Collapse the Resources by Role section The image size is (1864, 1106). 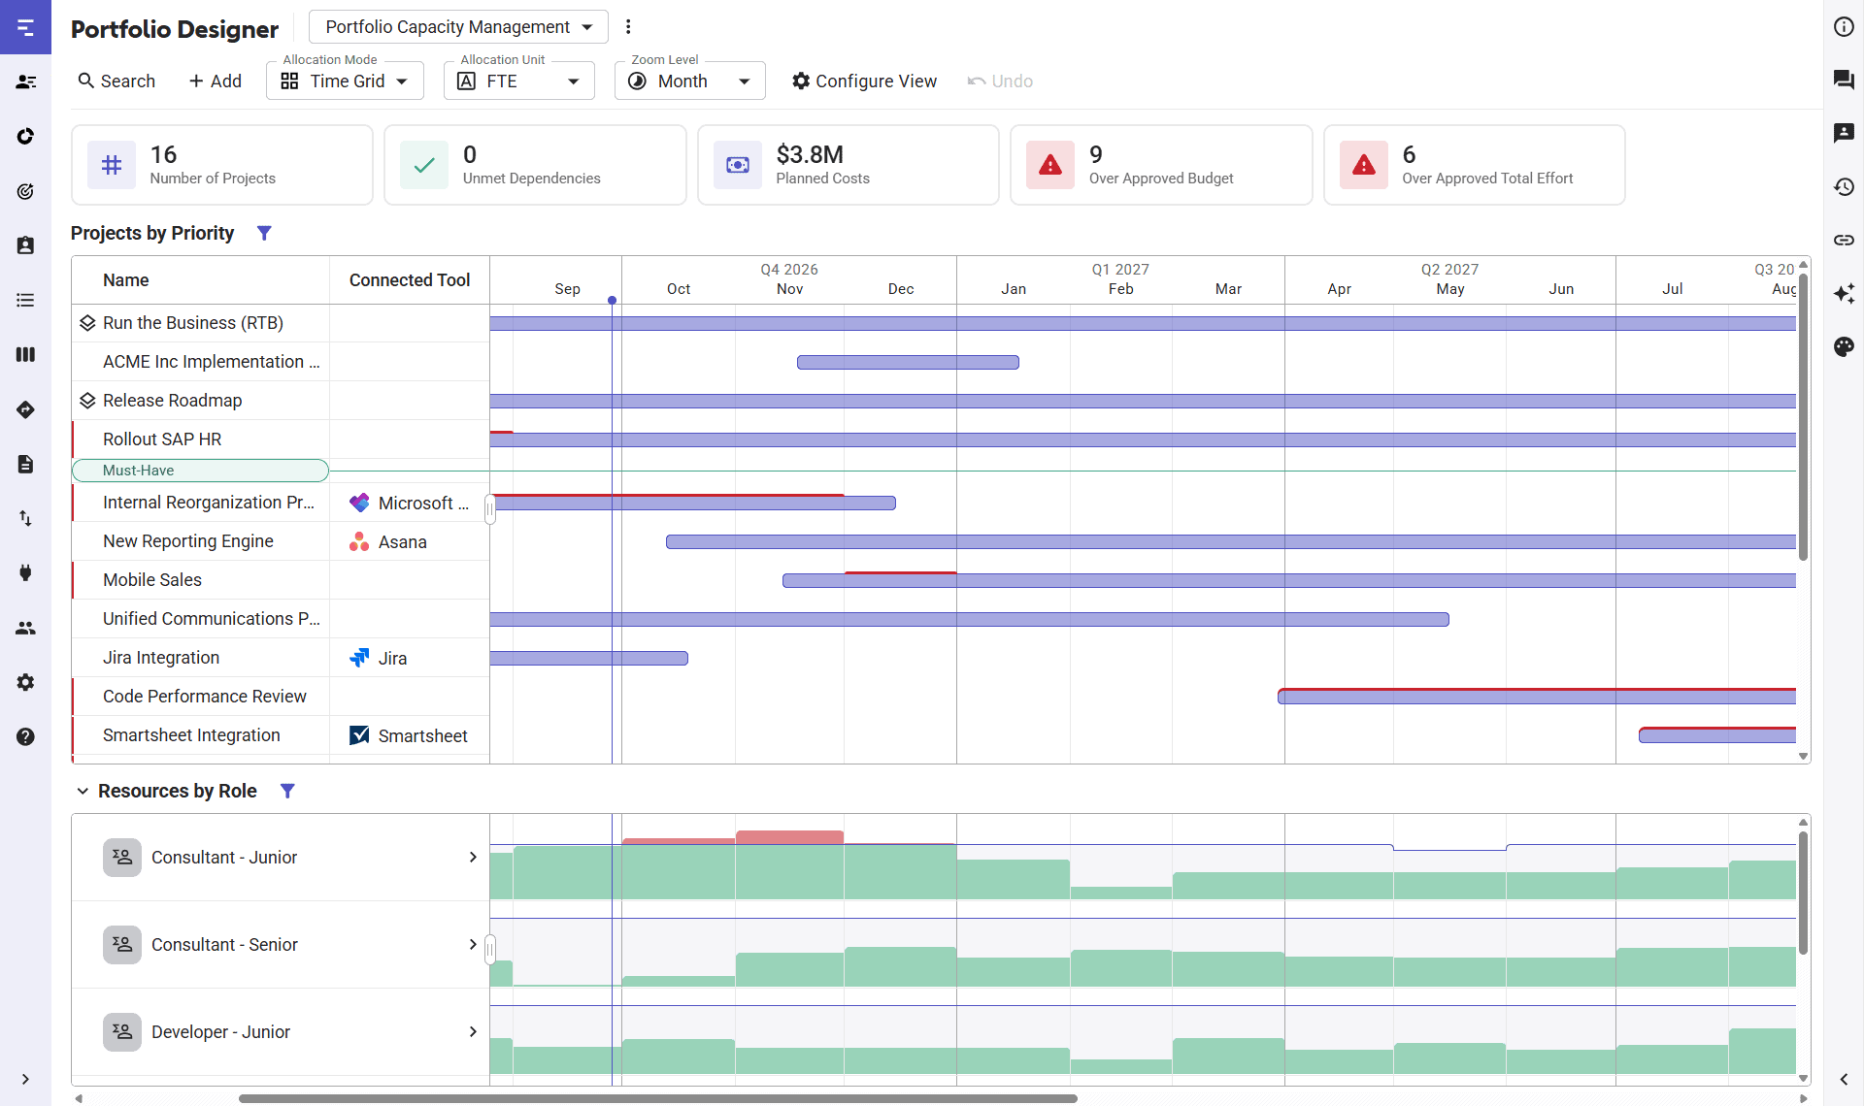[x=83, y=791]
